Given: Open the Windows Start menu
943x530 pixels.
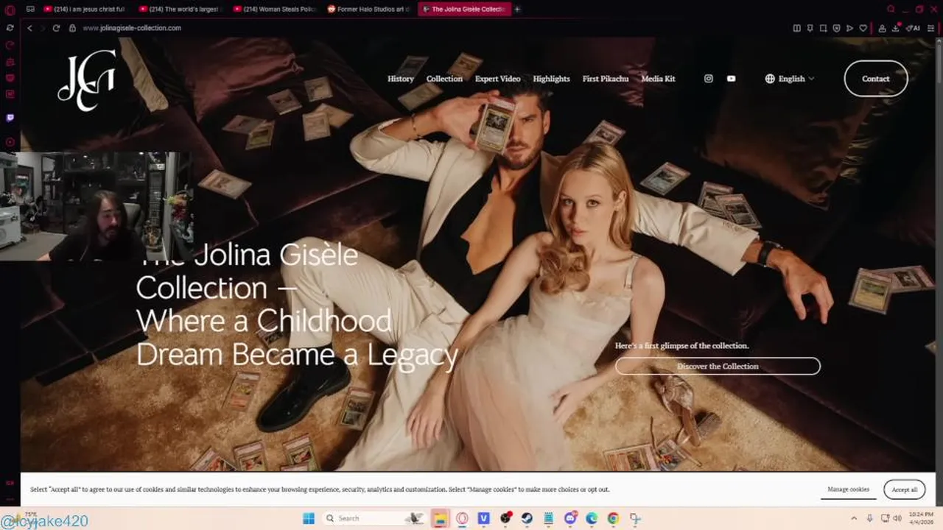Looking at the screenshot, I should pos(309,518).
